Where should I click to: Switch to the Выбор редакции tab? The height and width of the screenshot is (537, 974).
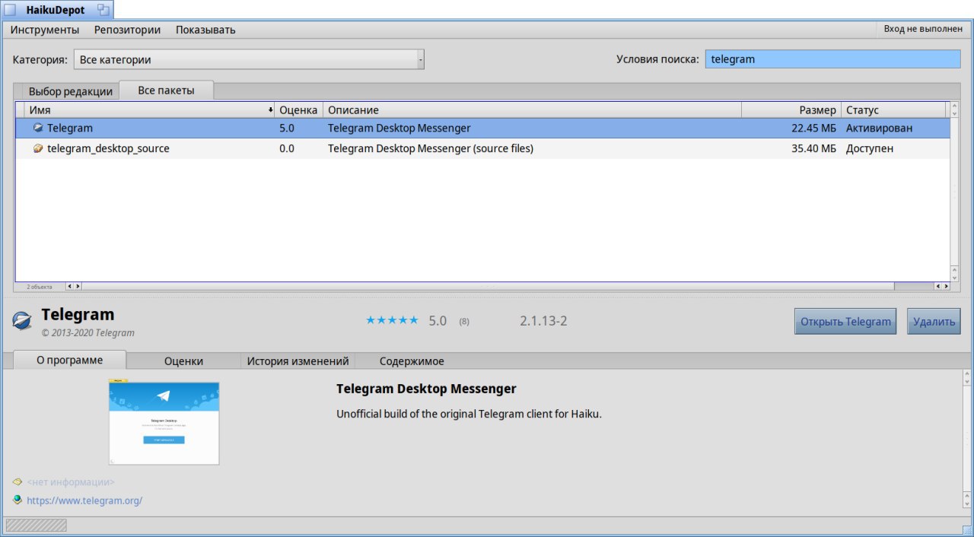[x=71, y=91]
